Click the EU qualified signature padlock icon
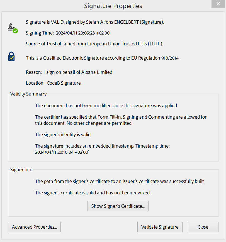This screenshot has height=242, width=226. click(11, 56)
